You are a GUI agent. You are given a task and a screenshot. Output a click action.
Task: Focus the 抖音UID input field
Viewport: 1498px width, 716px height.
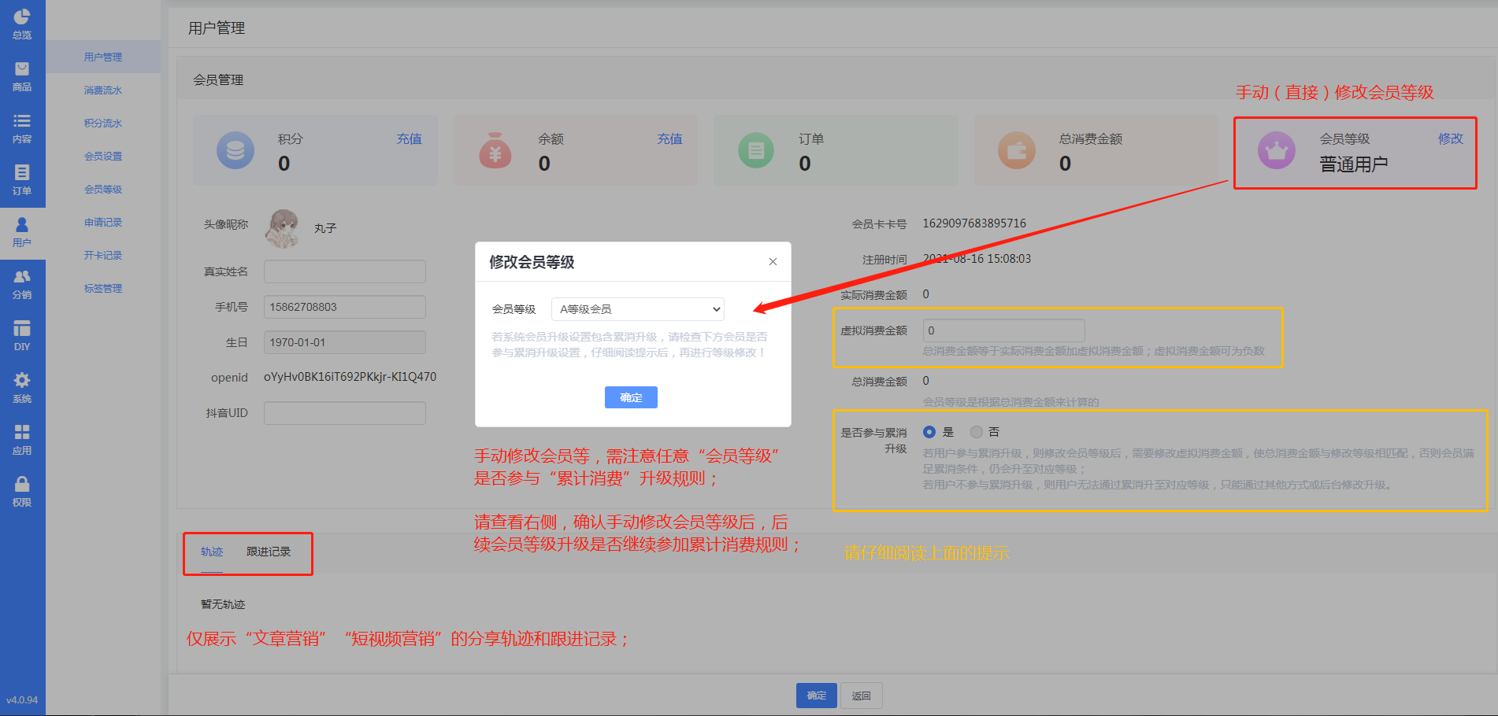345,413
